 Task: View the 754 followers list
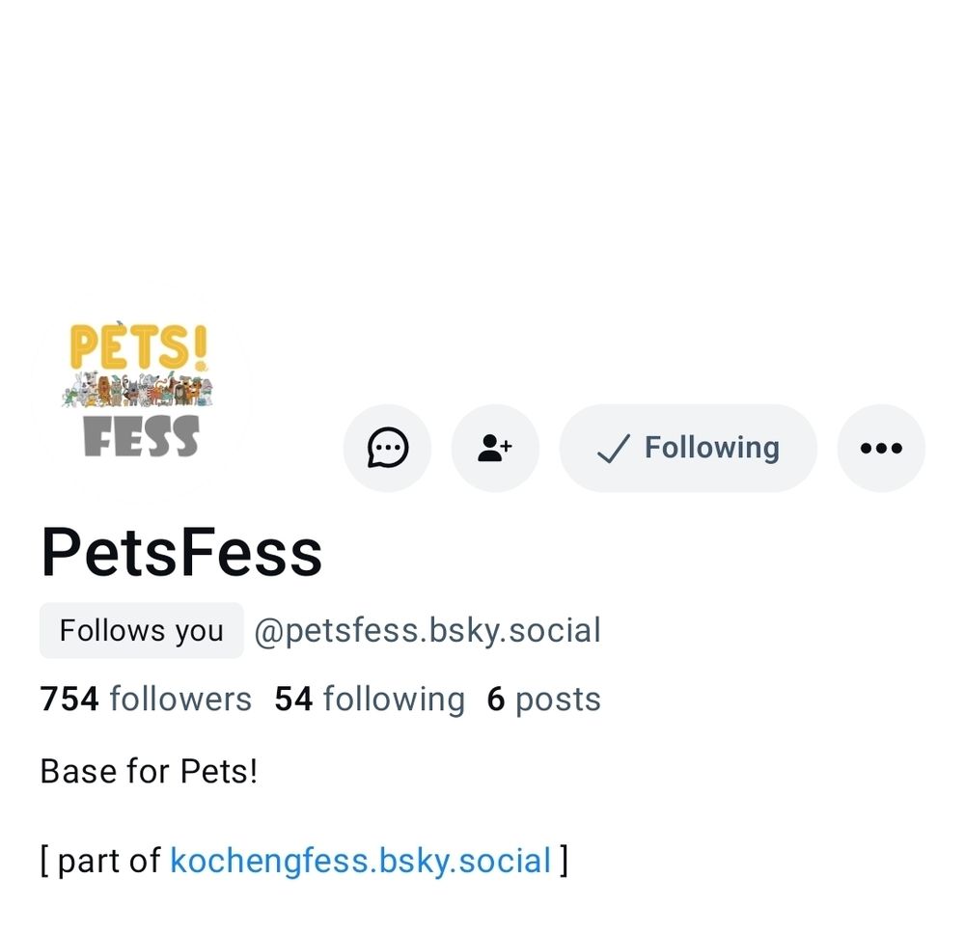pos(145,699)
